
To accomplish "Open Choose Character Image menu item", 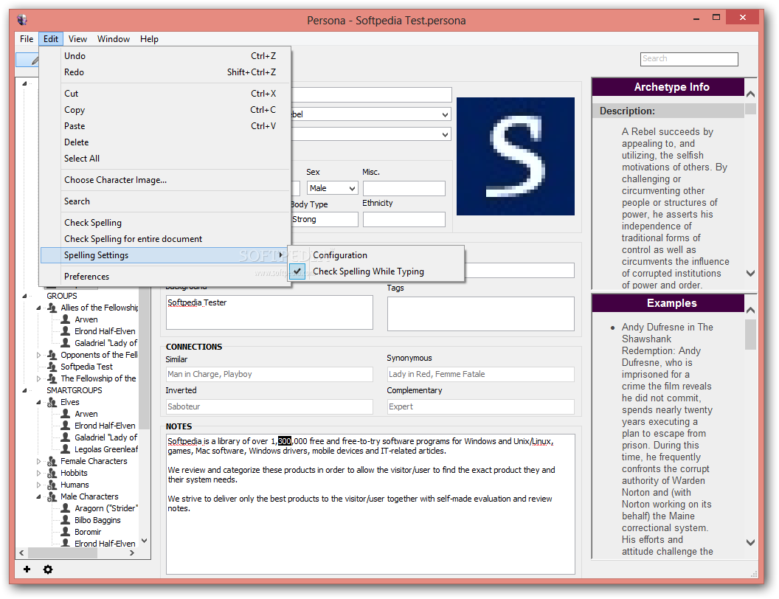I will click(165, 180).
